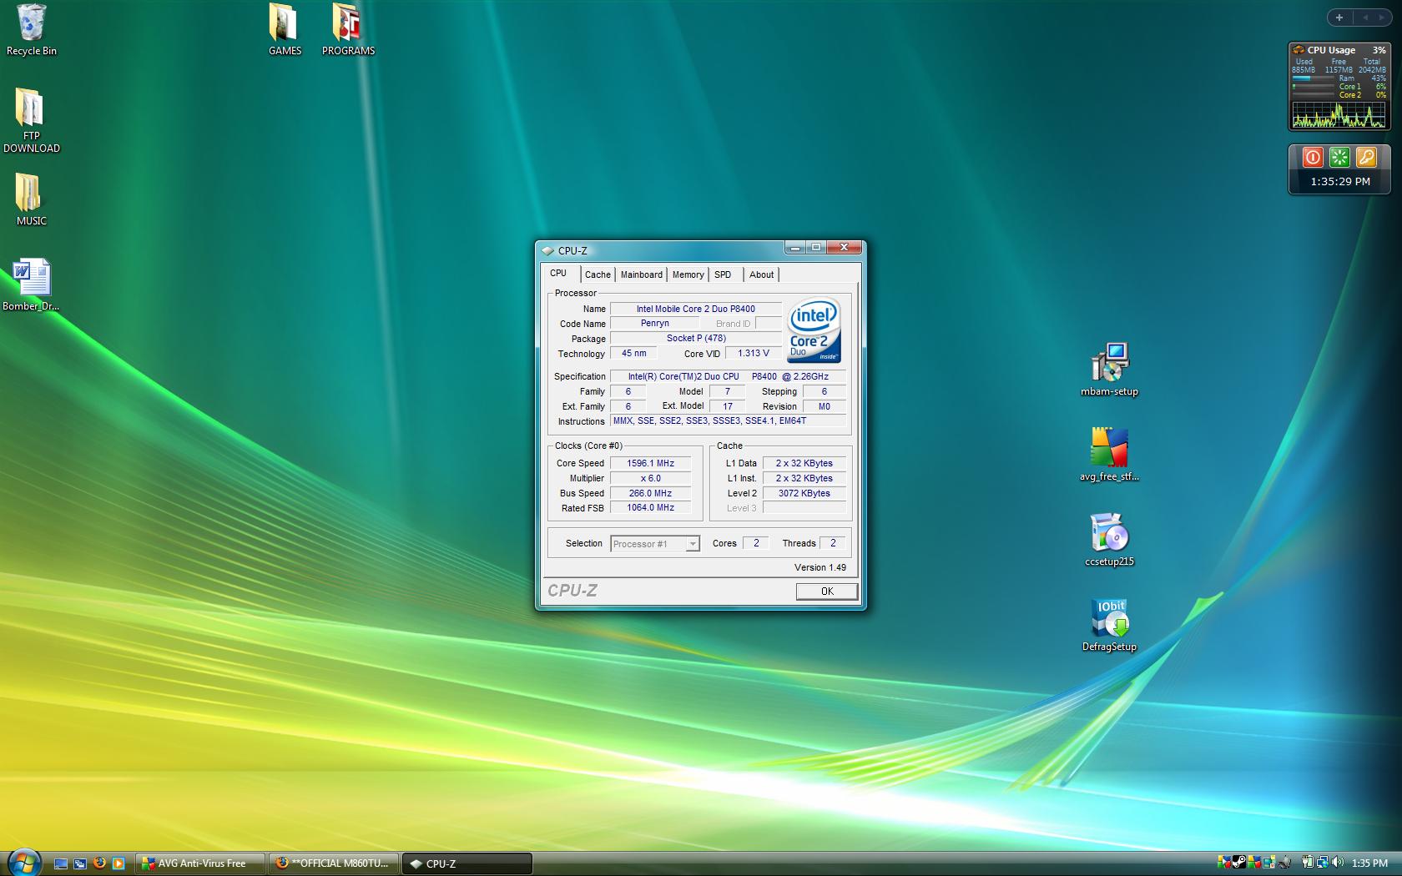1402x876 pixels.
Task: Click the CPU-Z taskbar button
Action: pyautogui.click(x=467, y=863)
